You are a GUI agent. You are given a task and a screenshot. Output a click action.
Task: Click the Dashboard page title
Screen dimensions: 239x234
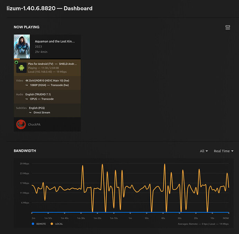click(50, 8)
